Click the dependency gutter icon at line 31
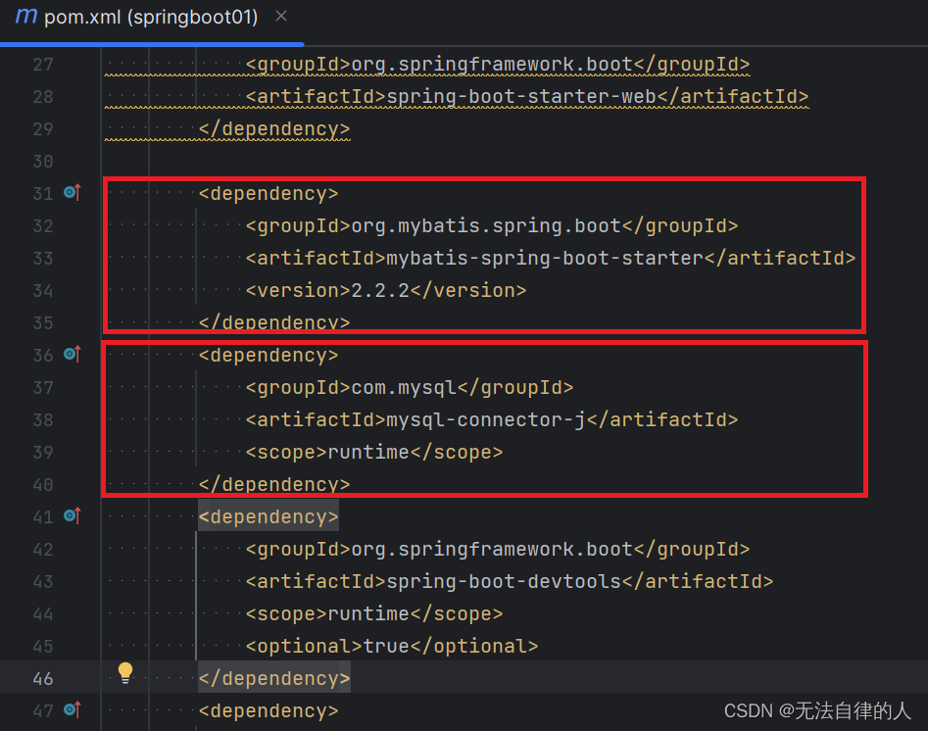Image resolution: width=928 pixels, height=731 pixels. pyautogui.click(x=72, y=193)
